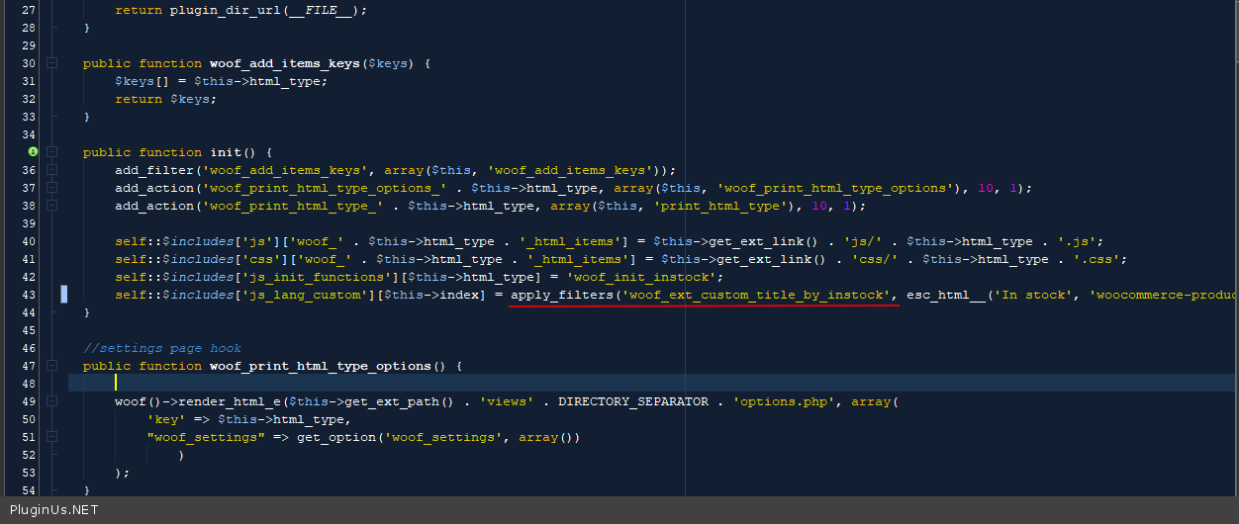The width and height of the screenshot is (1239, 524).
Task: Click the settings page hook comment
Action: [162, 348]
